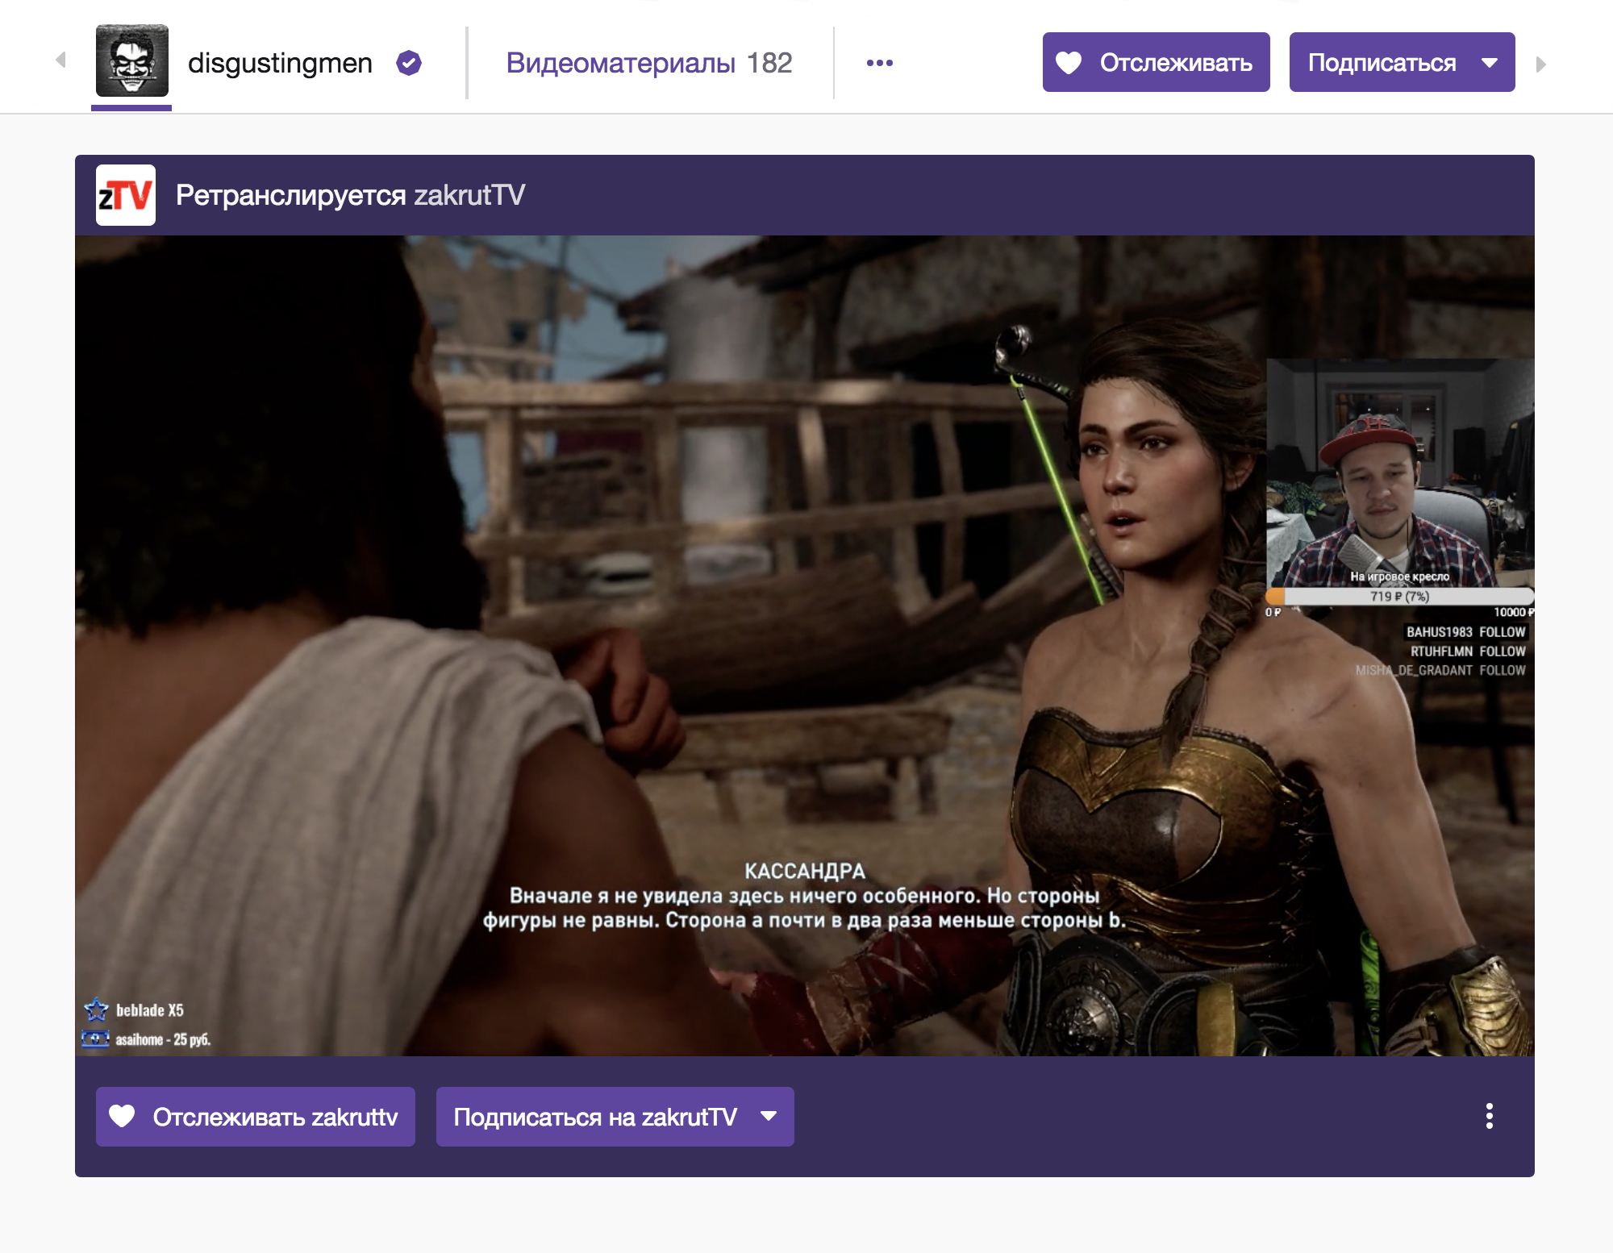The height and width of the screenshot is (1253, 1613).
Task: Open the zTV channel logo
Action: tap(126, 195)
